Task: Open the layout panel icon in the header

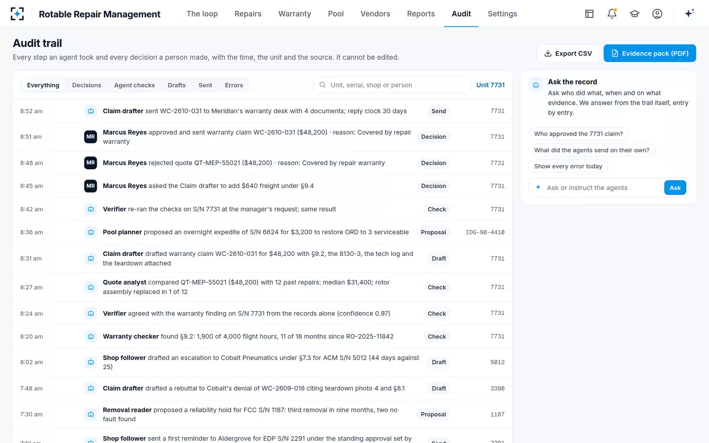Action: click(589, 14)
